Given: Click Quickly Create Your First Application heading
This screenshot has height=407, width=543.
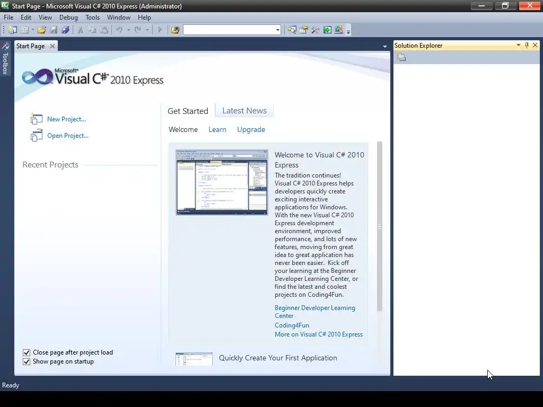Looking at the screenshot, I should [x=278, y=358].
